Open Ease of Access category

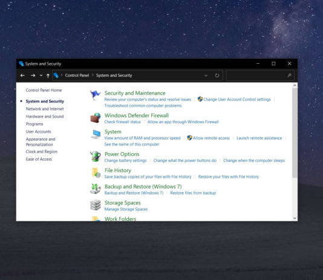(x=39, y=159)
